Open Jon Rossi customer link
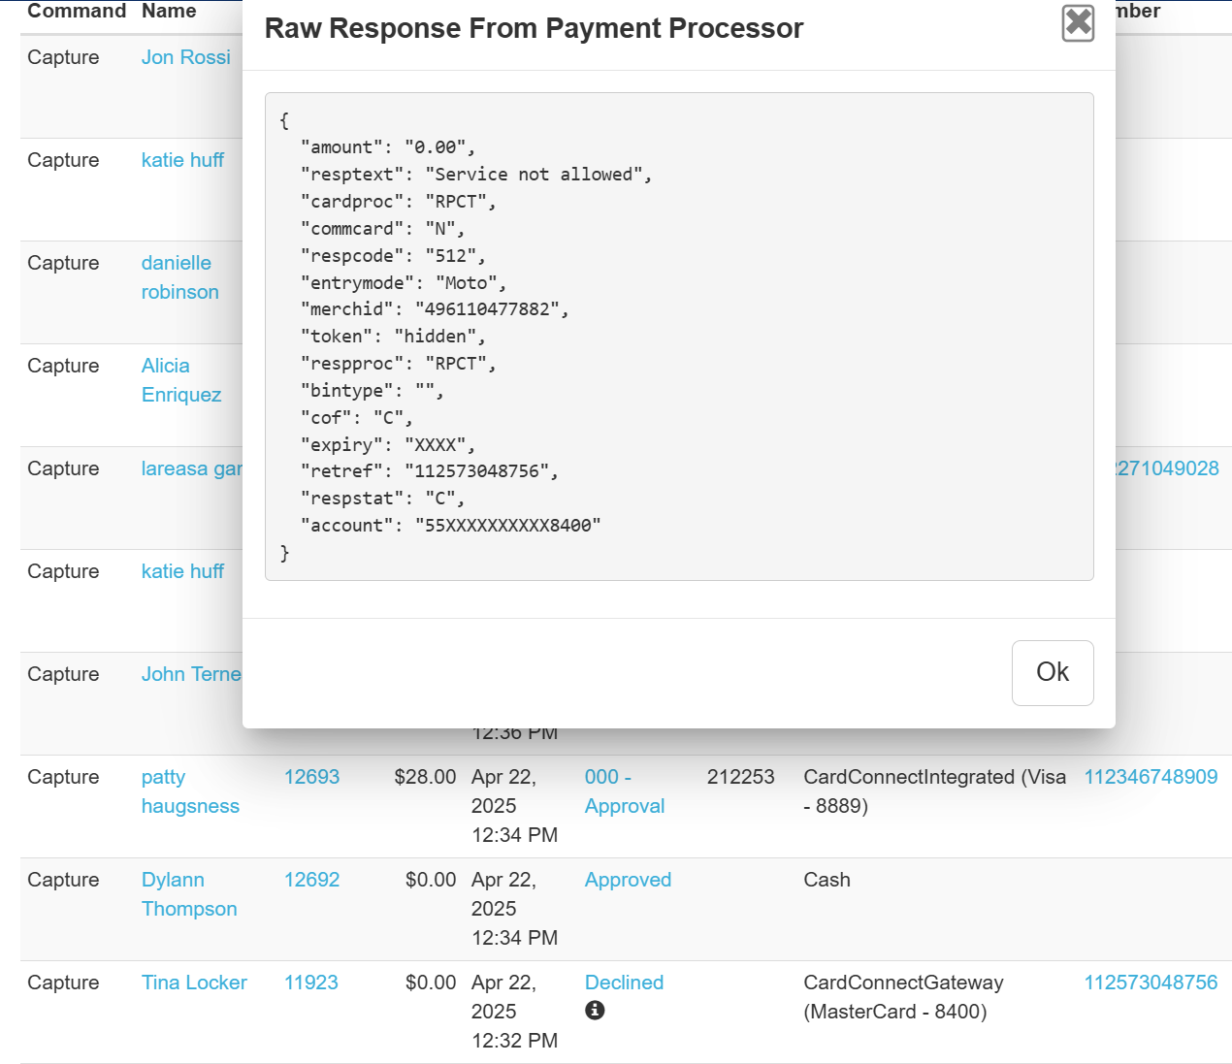This screenshot has height=1064, width=1232. [186, 57]
